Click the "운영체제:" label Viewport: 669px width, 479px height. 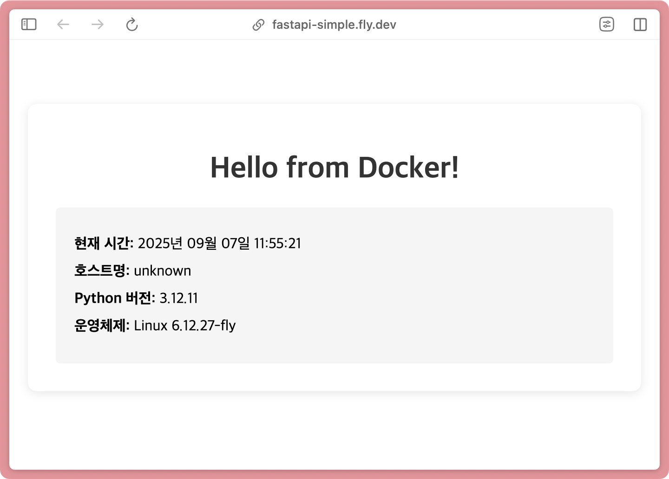pos(102,325)
